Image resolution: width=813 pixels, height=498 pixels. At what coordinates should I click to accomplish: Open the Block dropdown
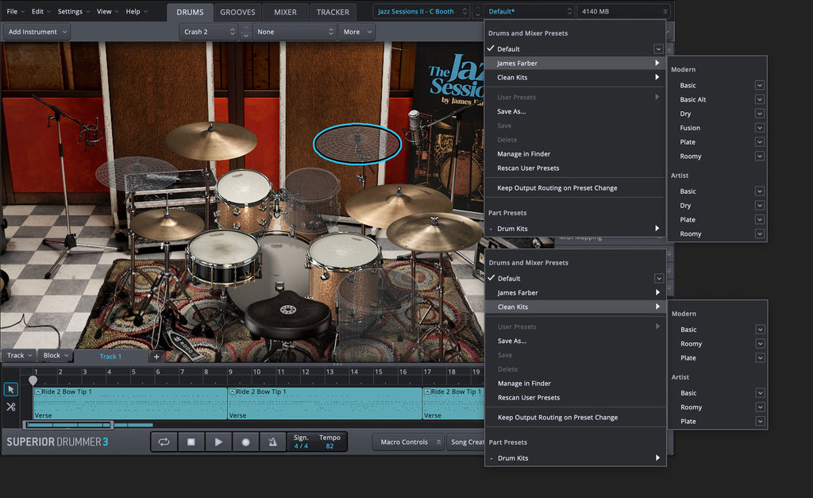coord(55,355)
